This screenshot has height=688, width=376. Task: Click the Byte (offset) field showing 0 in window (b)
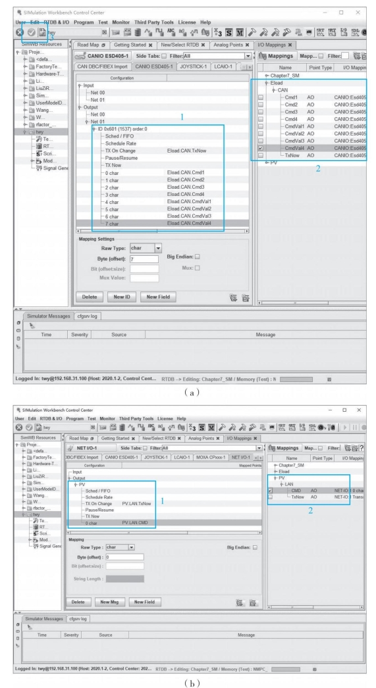pos(124,557)
